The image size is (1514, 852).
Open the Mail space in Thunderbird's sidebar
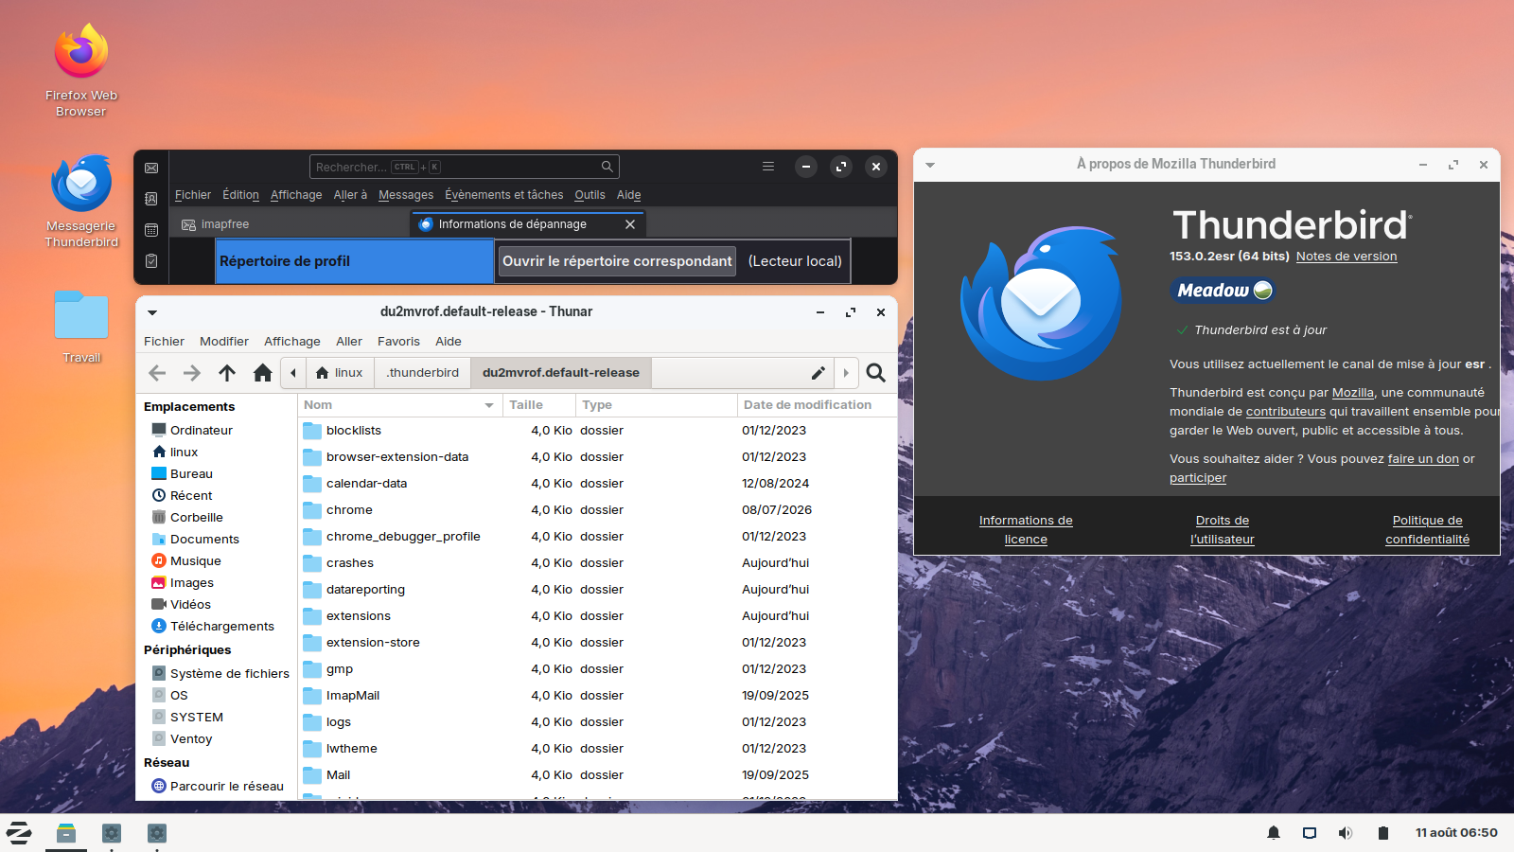[151, 168]
